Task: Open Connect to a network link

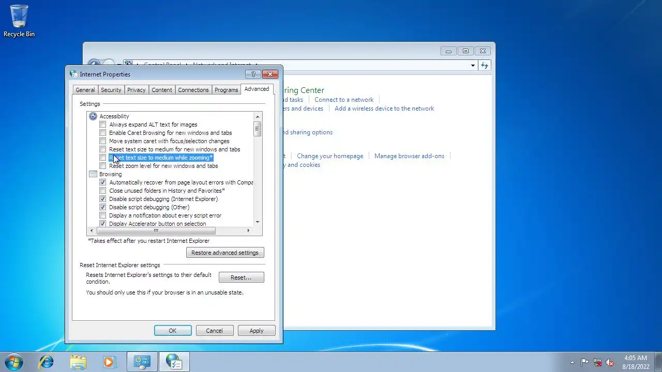Action: pyautogui.click(x=344, y=100)
